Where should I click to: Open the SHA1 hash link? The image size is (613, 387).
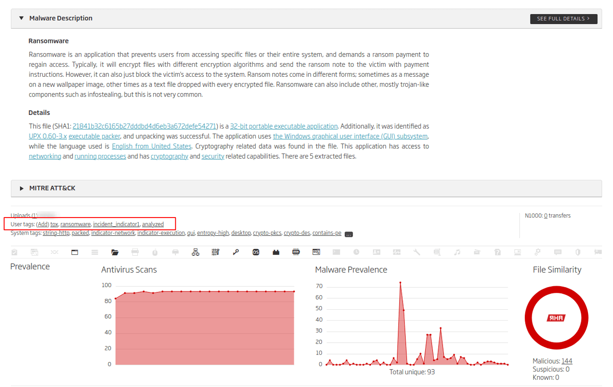pyautogui.click(x=144, y=126)
